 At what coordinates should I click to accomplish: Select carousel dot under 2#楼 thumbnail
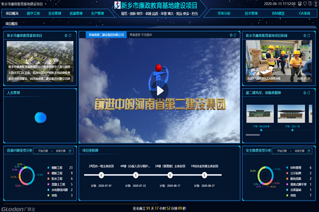(293, 130)
